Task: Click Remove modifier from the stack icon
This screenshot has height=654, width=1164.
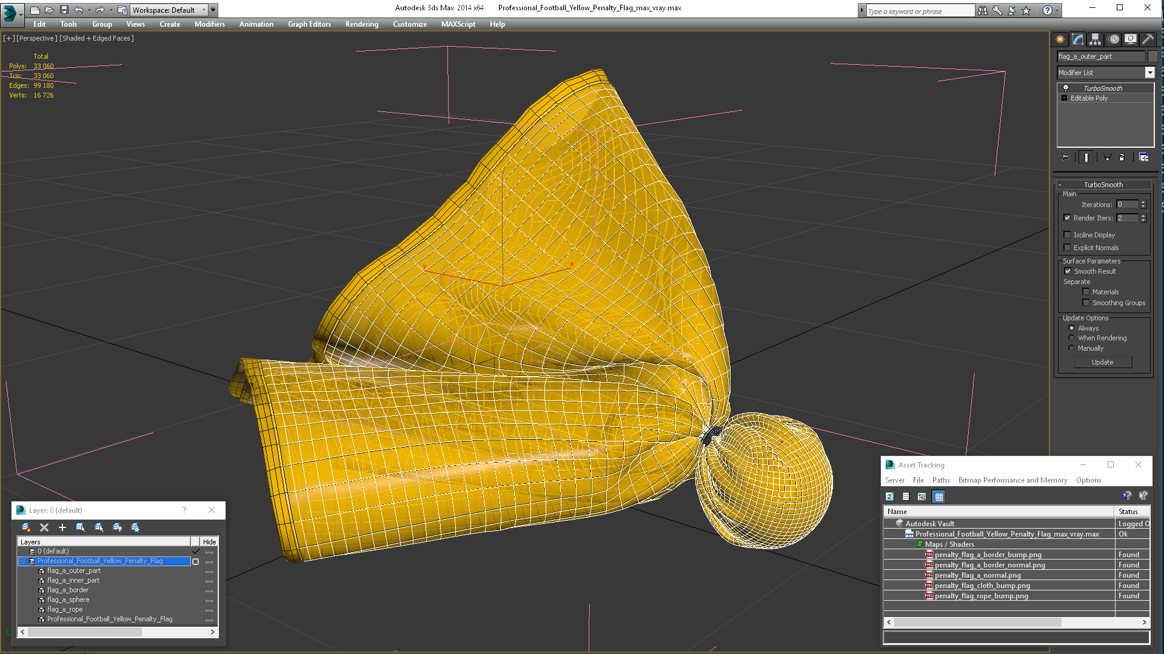Action: click(1122, 157)
